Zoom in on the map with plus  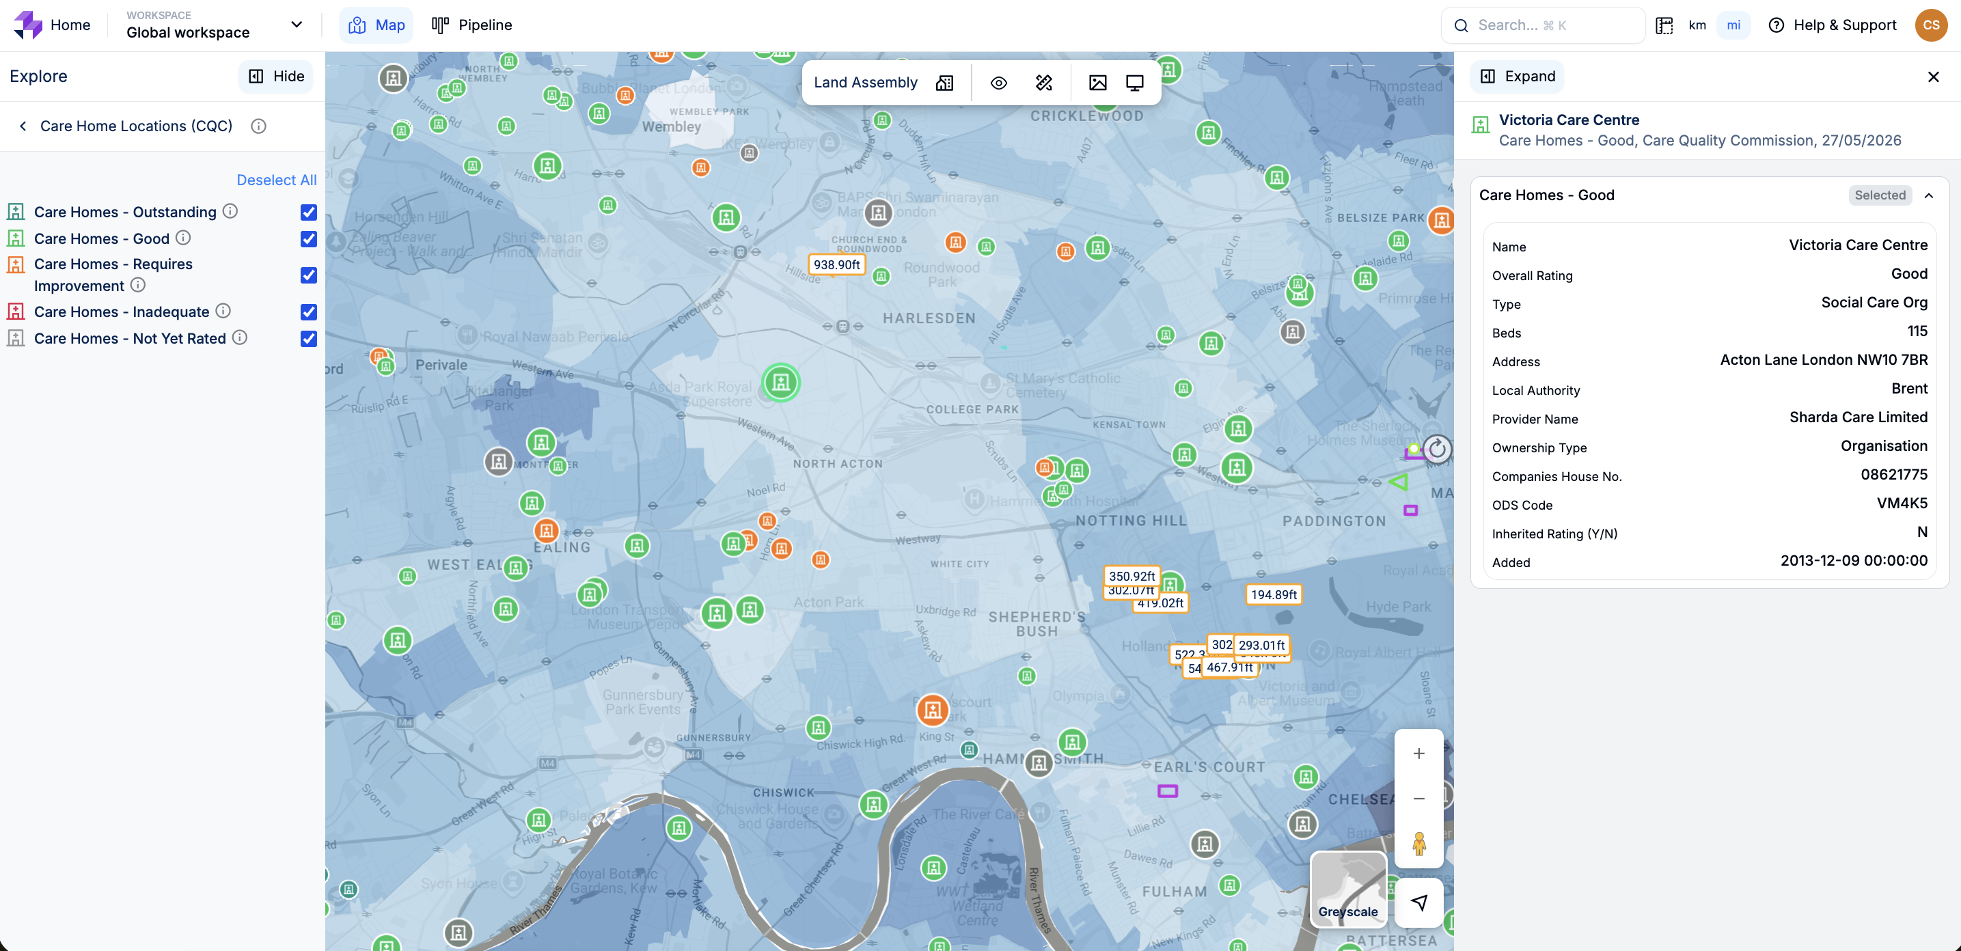[x=1418, y=753]
